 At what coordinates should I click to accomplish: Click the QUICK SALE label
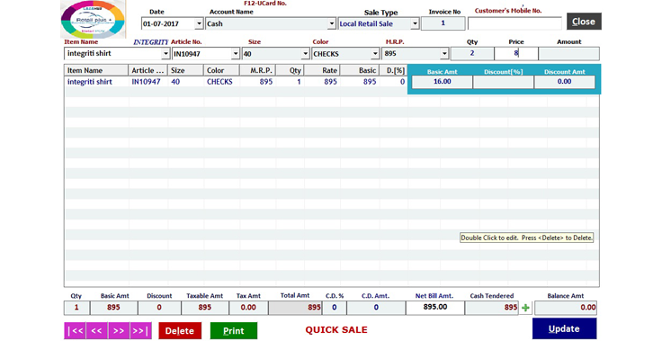coord(336,330)
